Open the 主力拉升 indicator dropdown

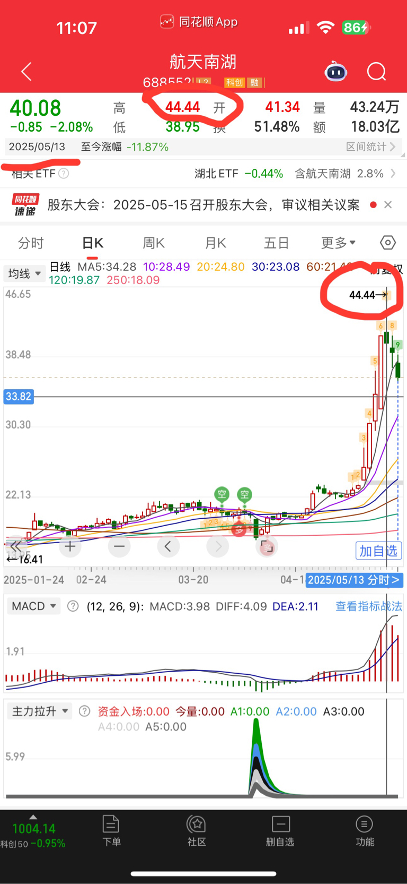[x=40, y=711]
